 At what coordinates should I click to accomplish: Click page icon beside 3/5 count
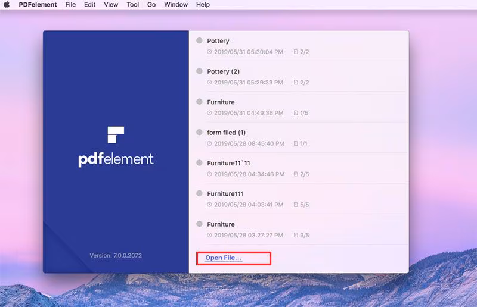click(x=296, y=235)
